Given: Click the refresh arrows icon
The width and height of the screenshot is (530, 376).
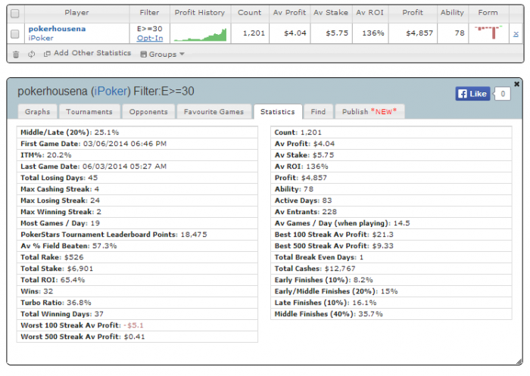Looking at the screenshot, I should pos(32,54).
